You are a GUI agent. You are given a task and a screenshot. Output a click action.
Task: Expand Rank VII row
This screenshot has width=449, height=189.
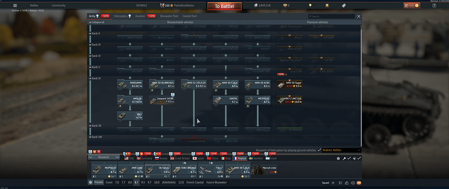tap(95, 126)
